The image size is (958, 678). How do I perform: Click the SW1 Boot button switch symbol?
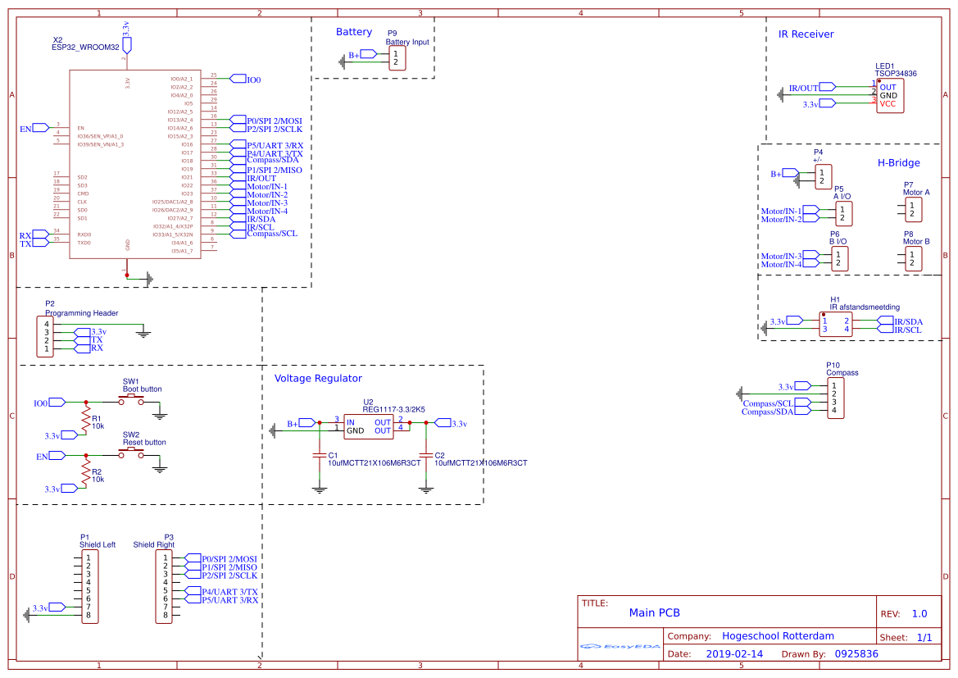pyautogui.click(x=131, y=399)
